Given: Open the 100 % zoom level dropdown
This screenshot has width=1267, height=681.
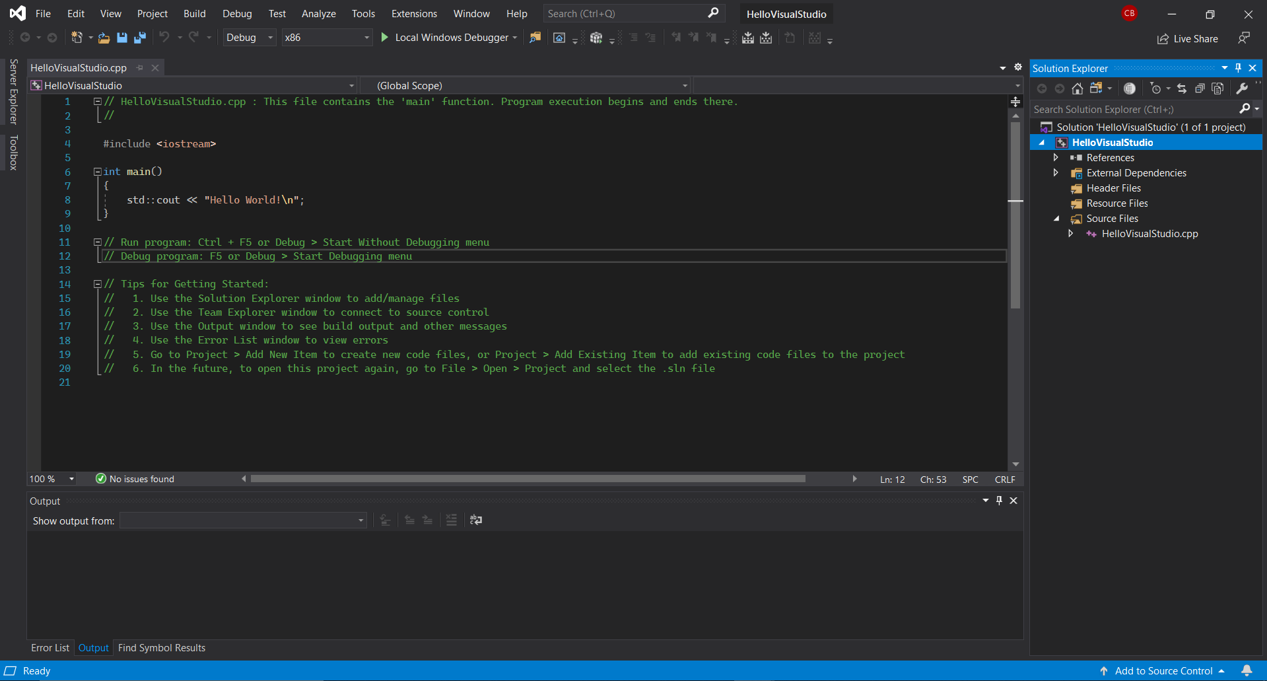Looking at the screenshot, I should coord(51,480).
